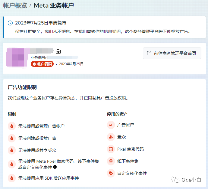Click the text 无法使用或管理广告帐户
This screenshot has height=189, width=208.
coord(41,126)
